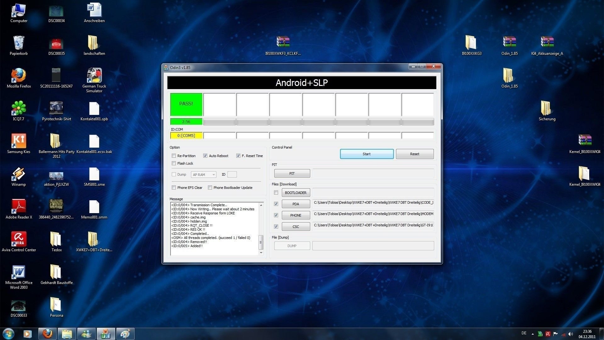Tick Phone Bootloader Update checkbox
The image size is (604, 340).
pyautogui.click(x=210, y=188)
